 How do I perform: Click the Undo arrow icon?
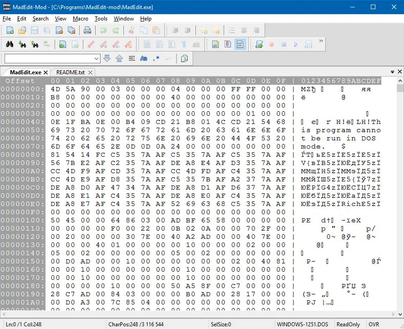pos(103,30)
